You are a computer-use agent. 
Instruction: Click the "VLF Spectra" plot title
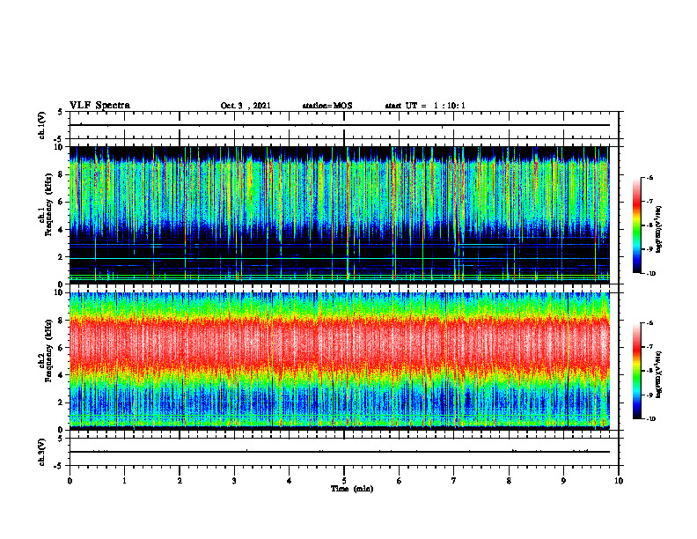coord(99,106)
